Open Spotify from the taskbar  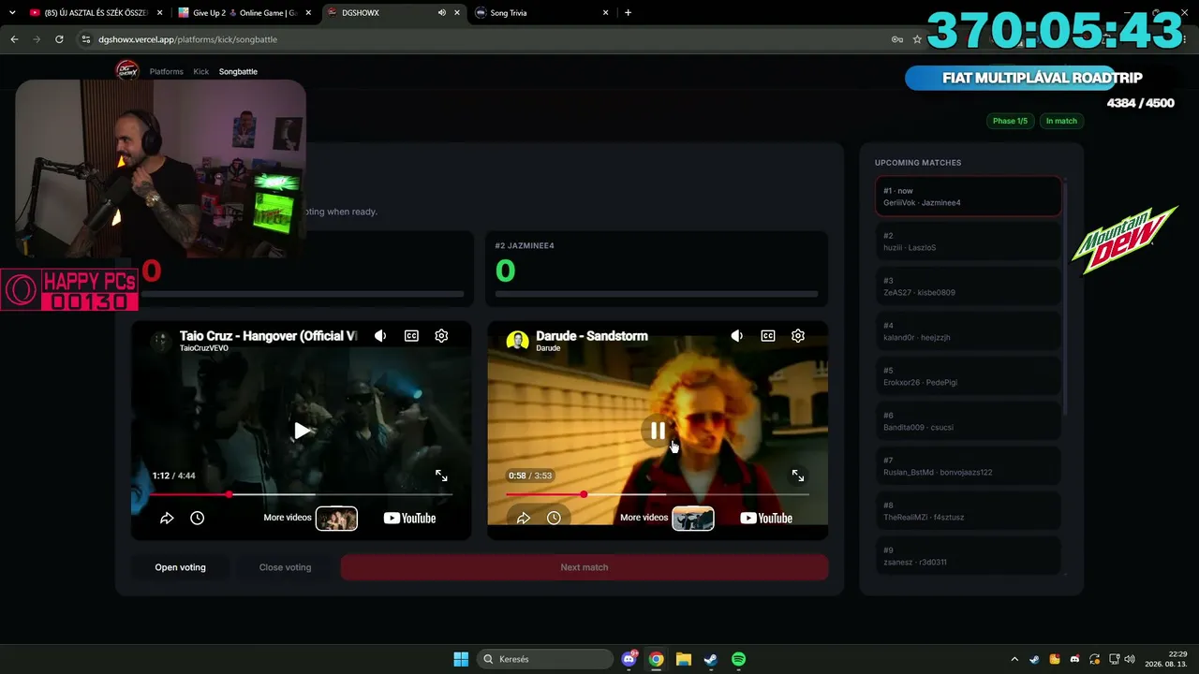click(738, 659)
